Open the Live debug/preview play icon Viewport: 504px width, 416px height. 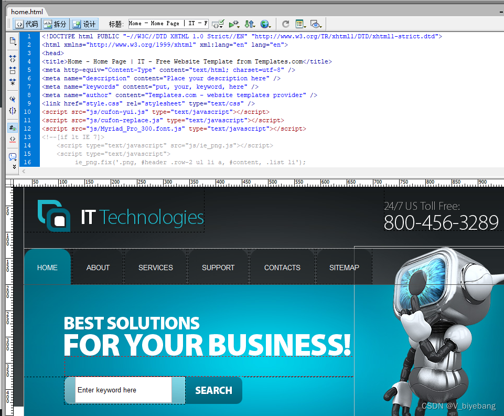click(x=234, y=24)
